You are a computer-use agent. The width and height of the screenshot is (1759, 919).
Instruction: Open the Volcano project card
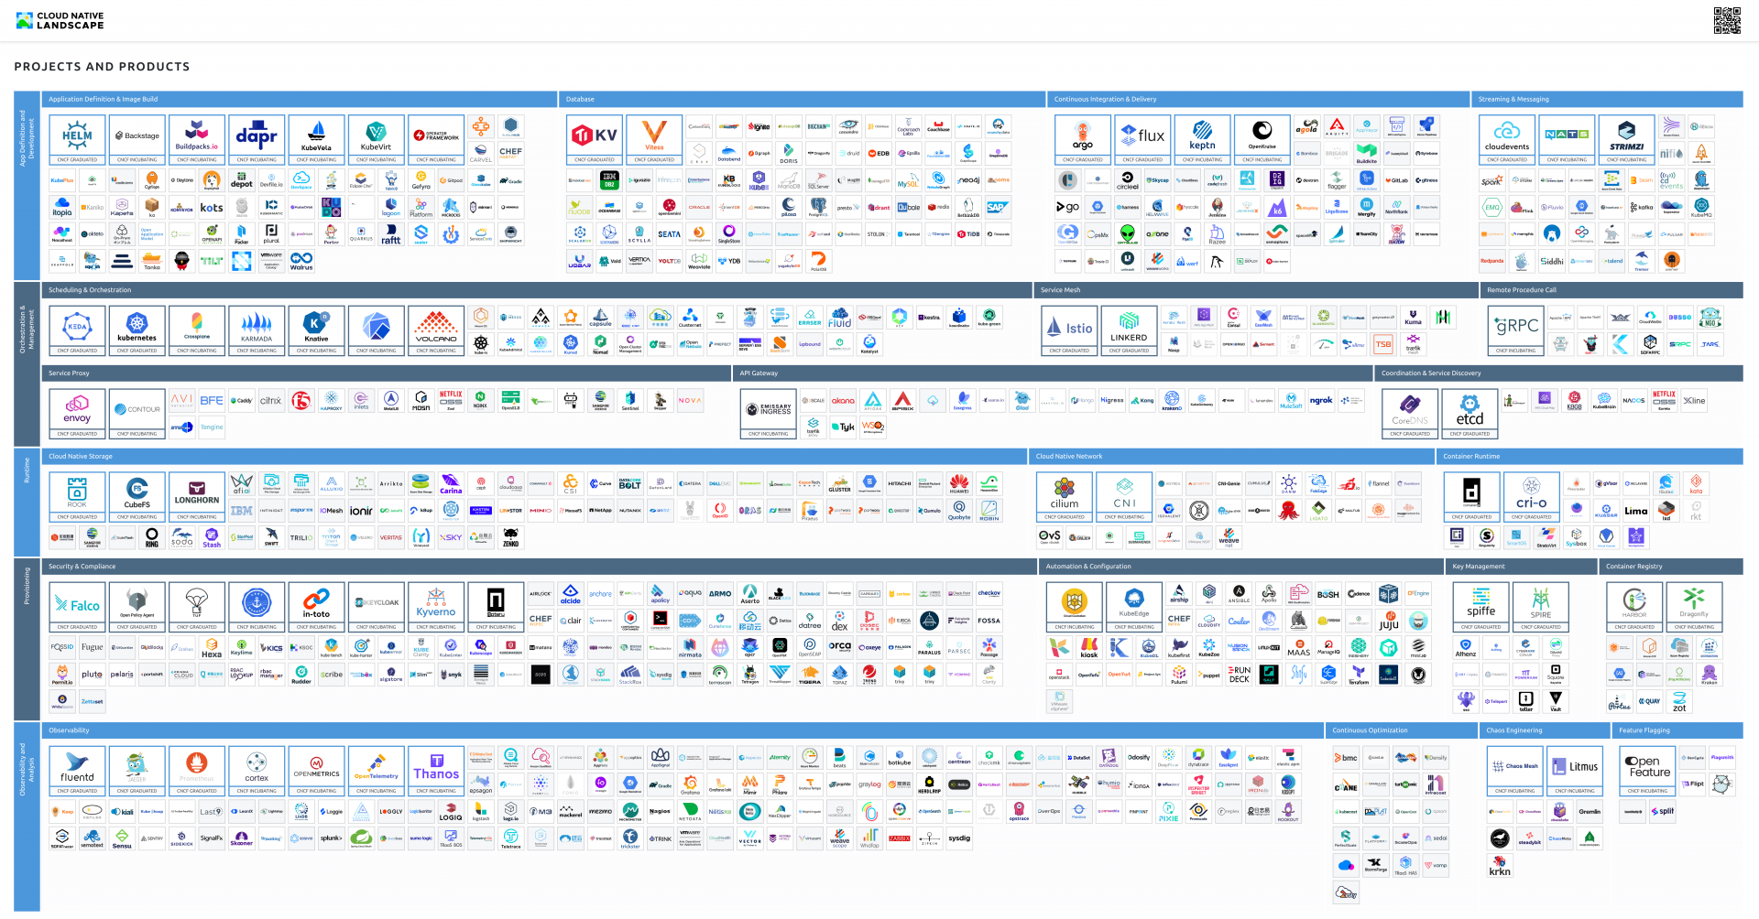[x=436, y=330]
